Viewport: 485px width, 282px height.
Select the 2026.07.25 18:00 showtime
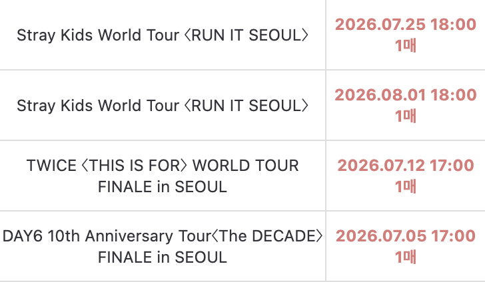[x=406, y=25]
